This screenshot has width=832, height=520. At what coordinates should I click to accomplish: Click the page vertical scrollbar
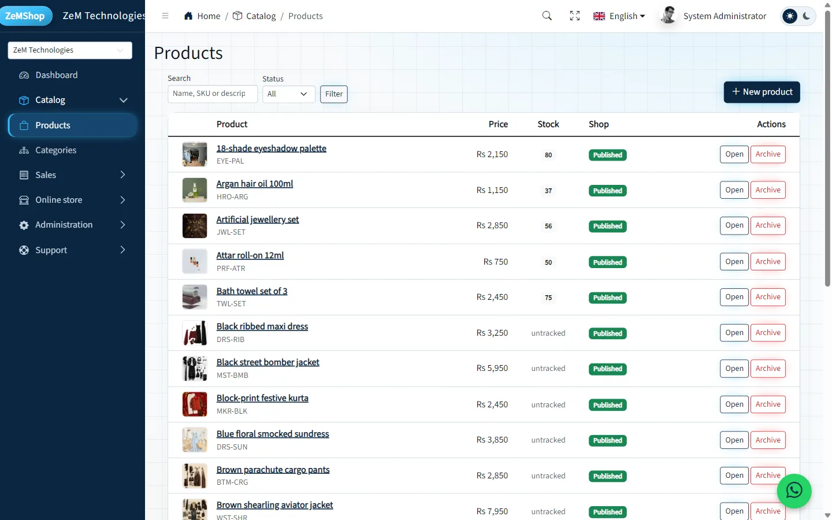827,148
